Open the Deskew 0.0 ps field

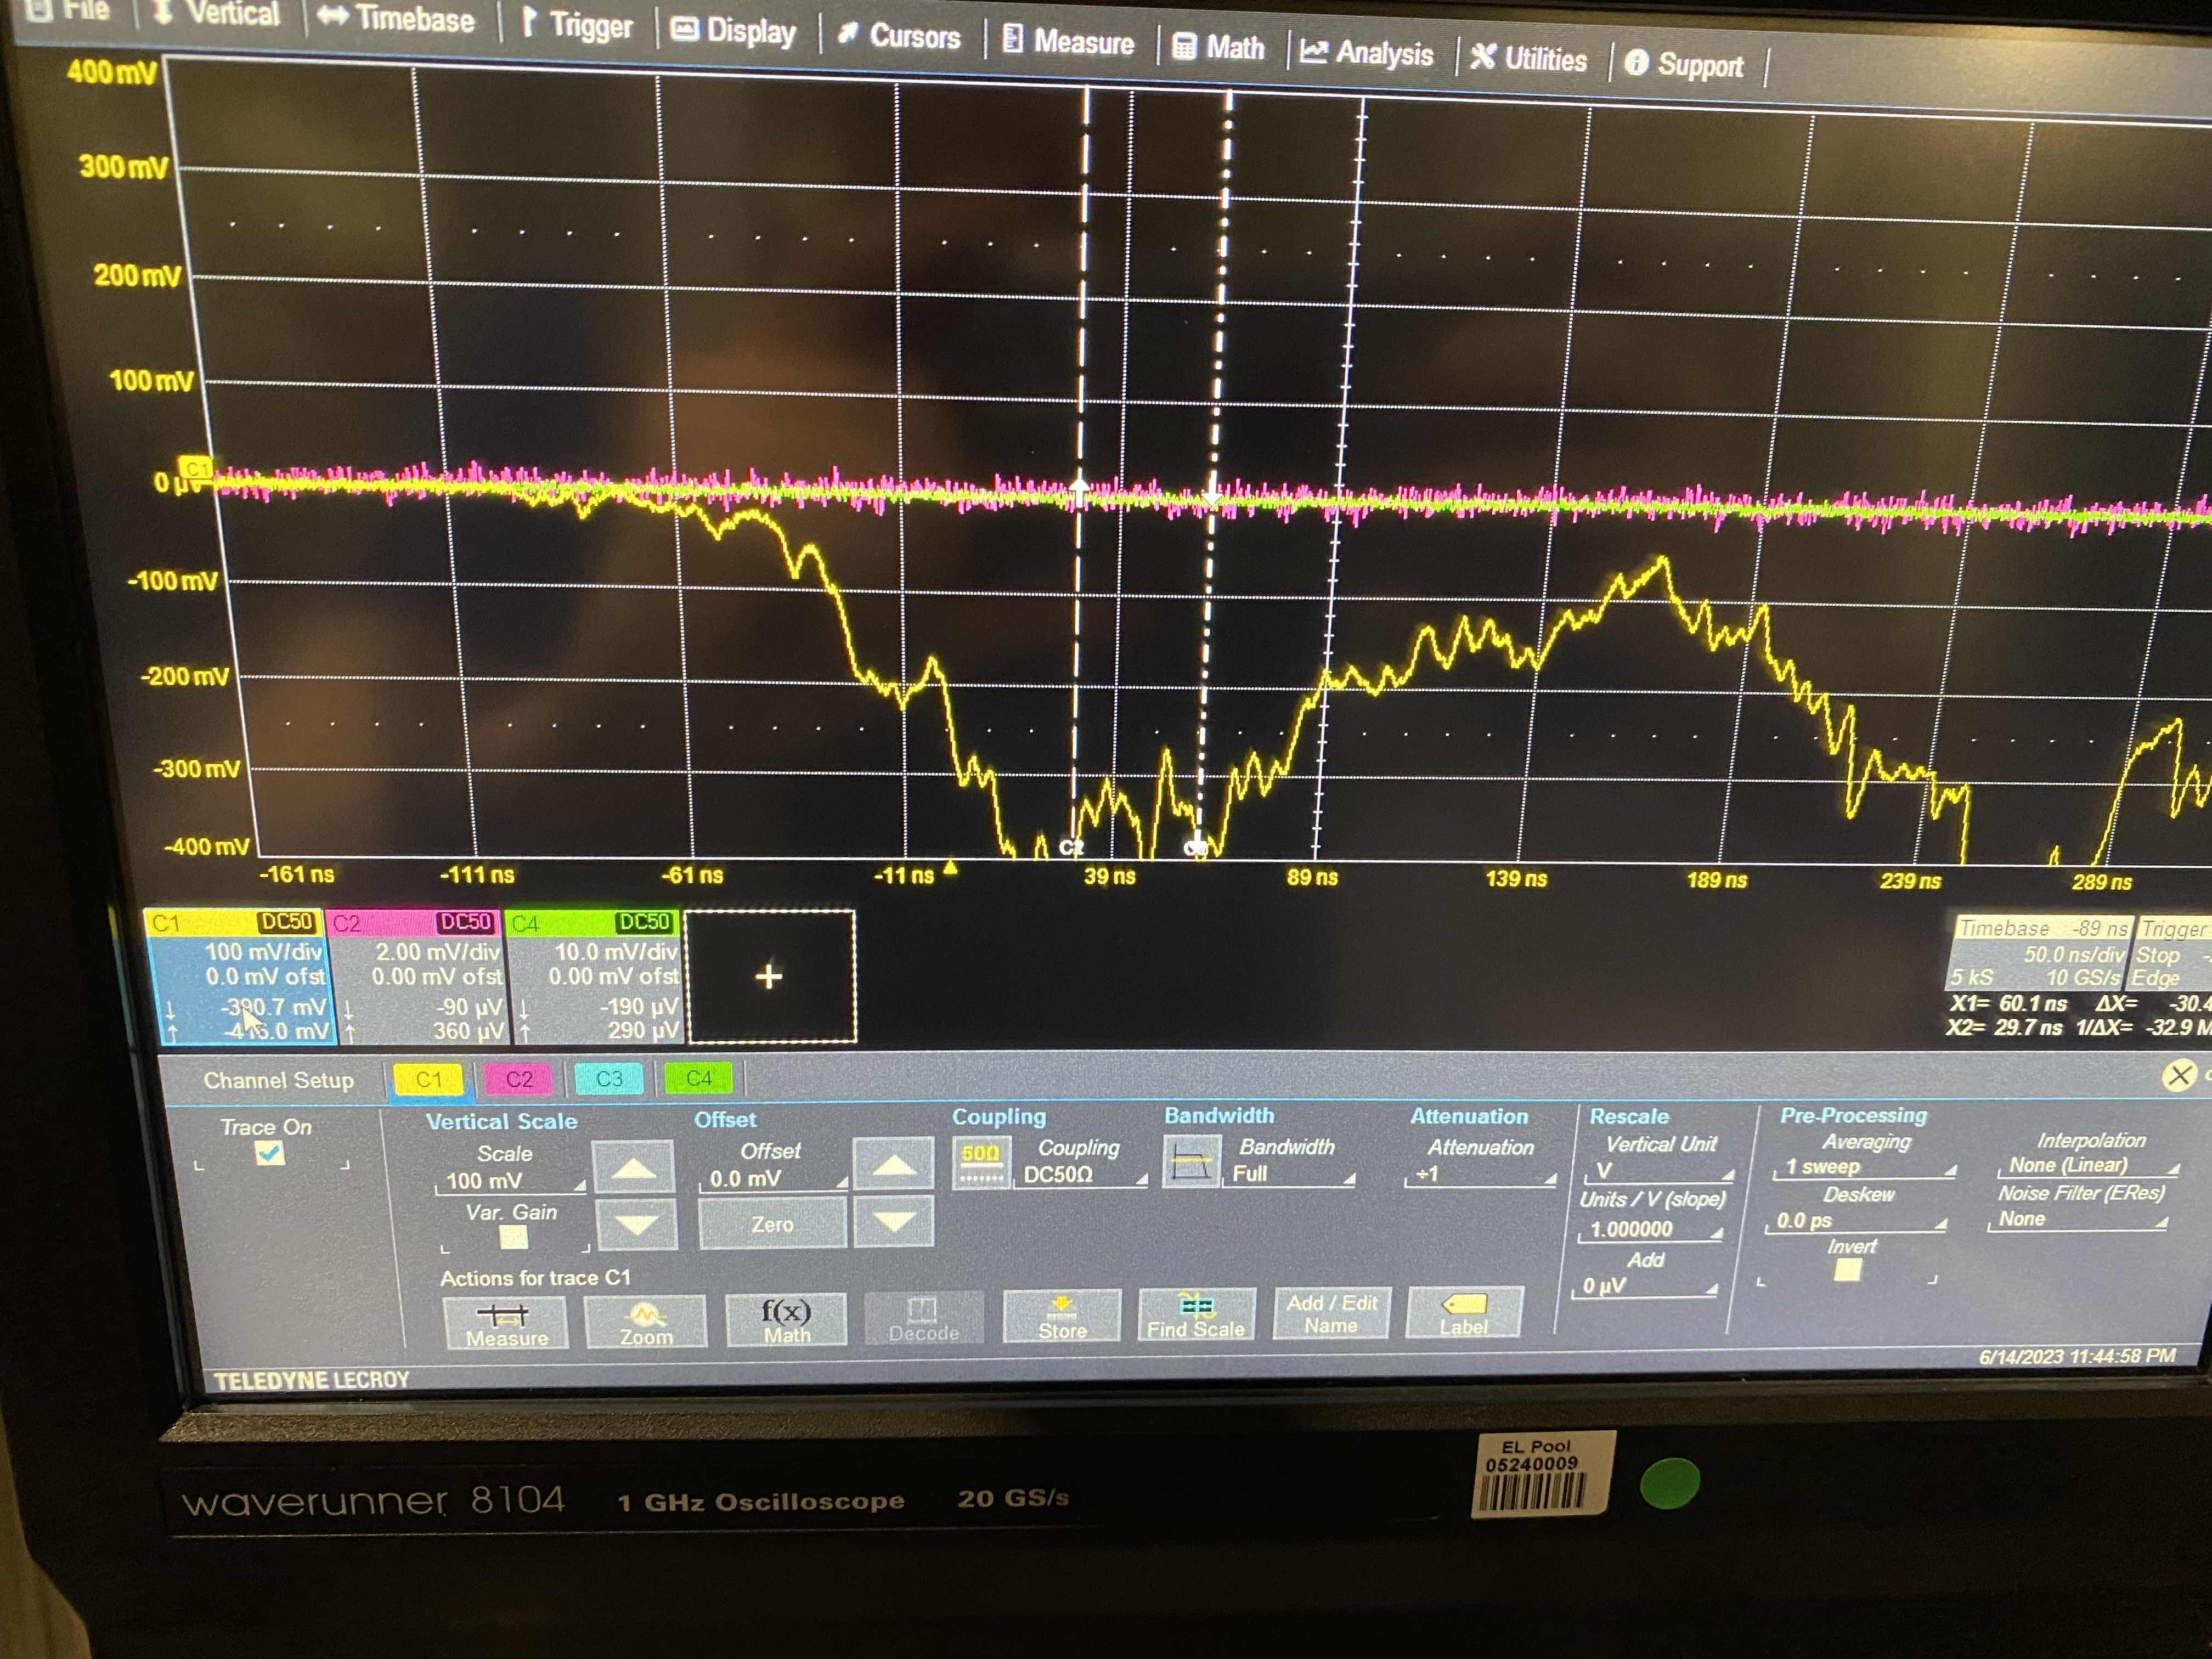tap(1855, 1221)
